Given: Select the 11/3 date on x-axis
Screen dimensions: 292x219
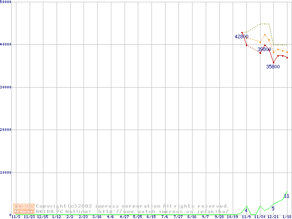Looking at the screenshot, I should click(x=16, y=217).
